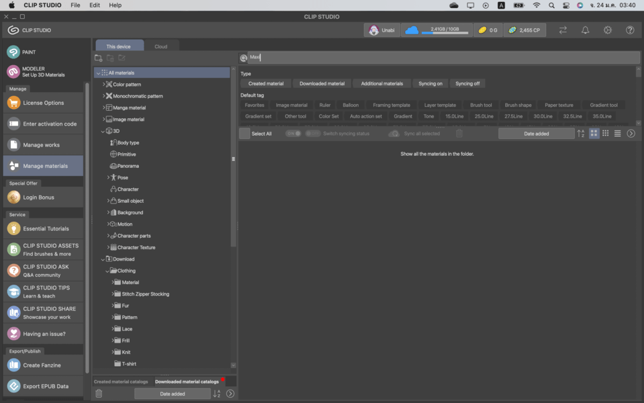Filter by Syncing off

pyautogui.click(x=468, y=83)
